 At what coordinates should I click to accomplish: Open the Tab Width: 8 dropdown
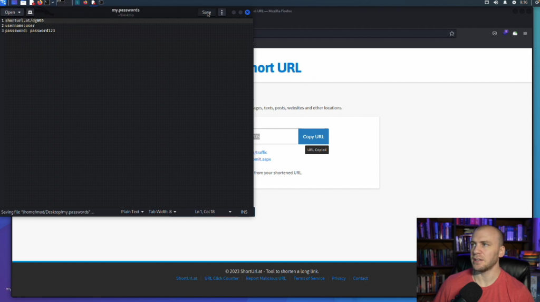pyautogui.click(x=162, y=212)
